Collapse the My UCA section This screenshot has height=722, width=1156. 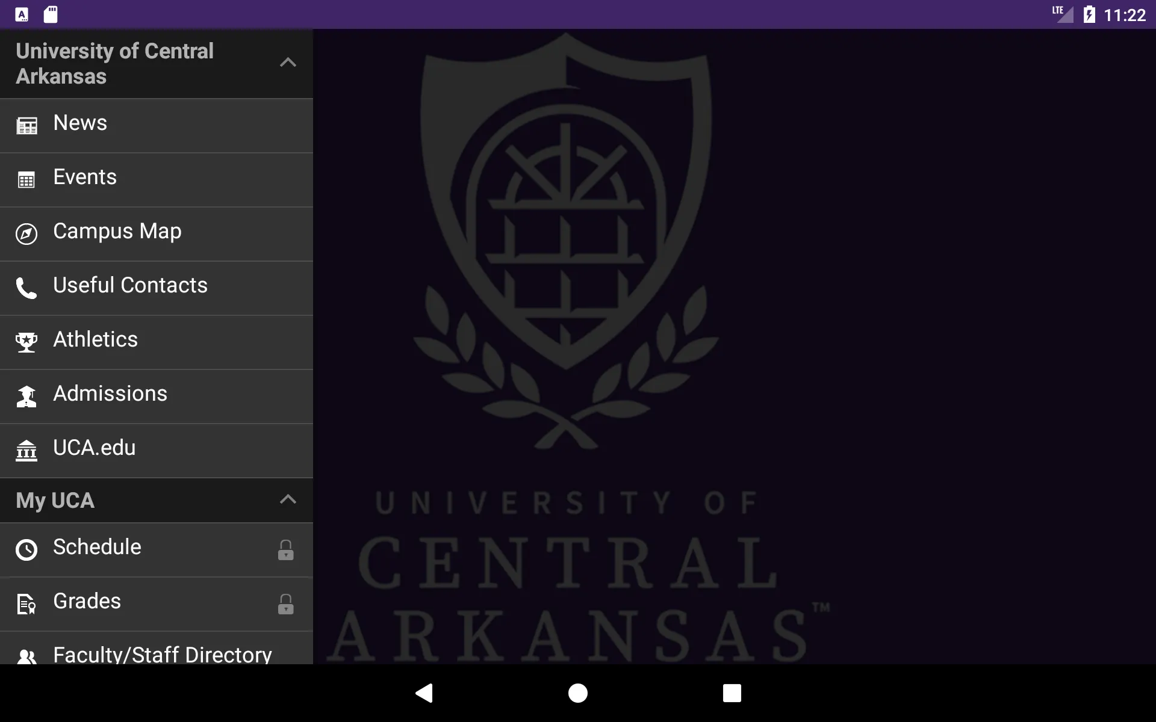[287, 499]
